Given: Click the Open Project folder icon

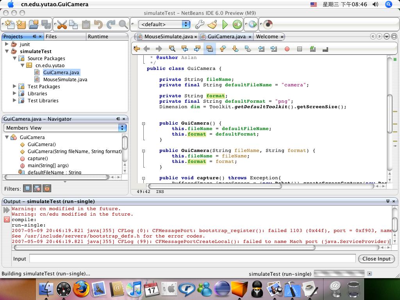Looking at the screenshot, I should point(34,25).
